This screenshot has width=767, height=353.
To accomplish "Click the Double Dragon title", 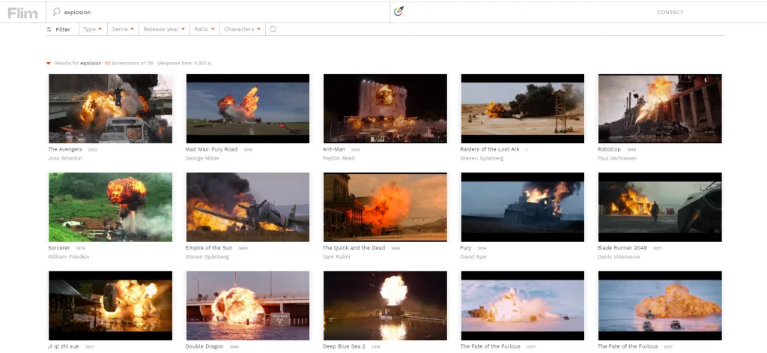I will pos(204,346).
